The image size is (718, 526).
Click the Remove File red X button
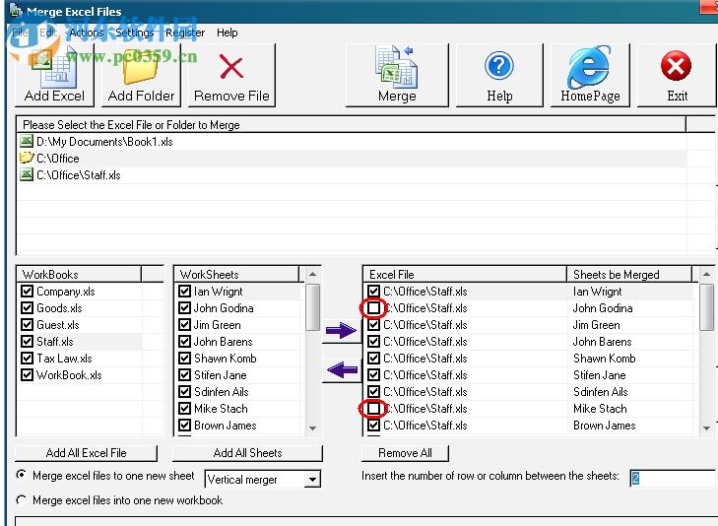click(231, 76)
